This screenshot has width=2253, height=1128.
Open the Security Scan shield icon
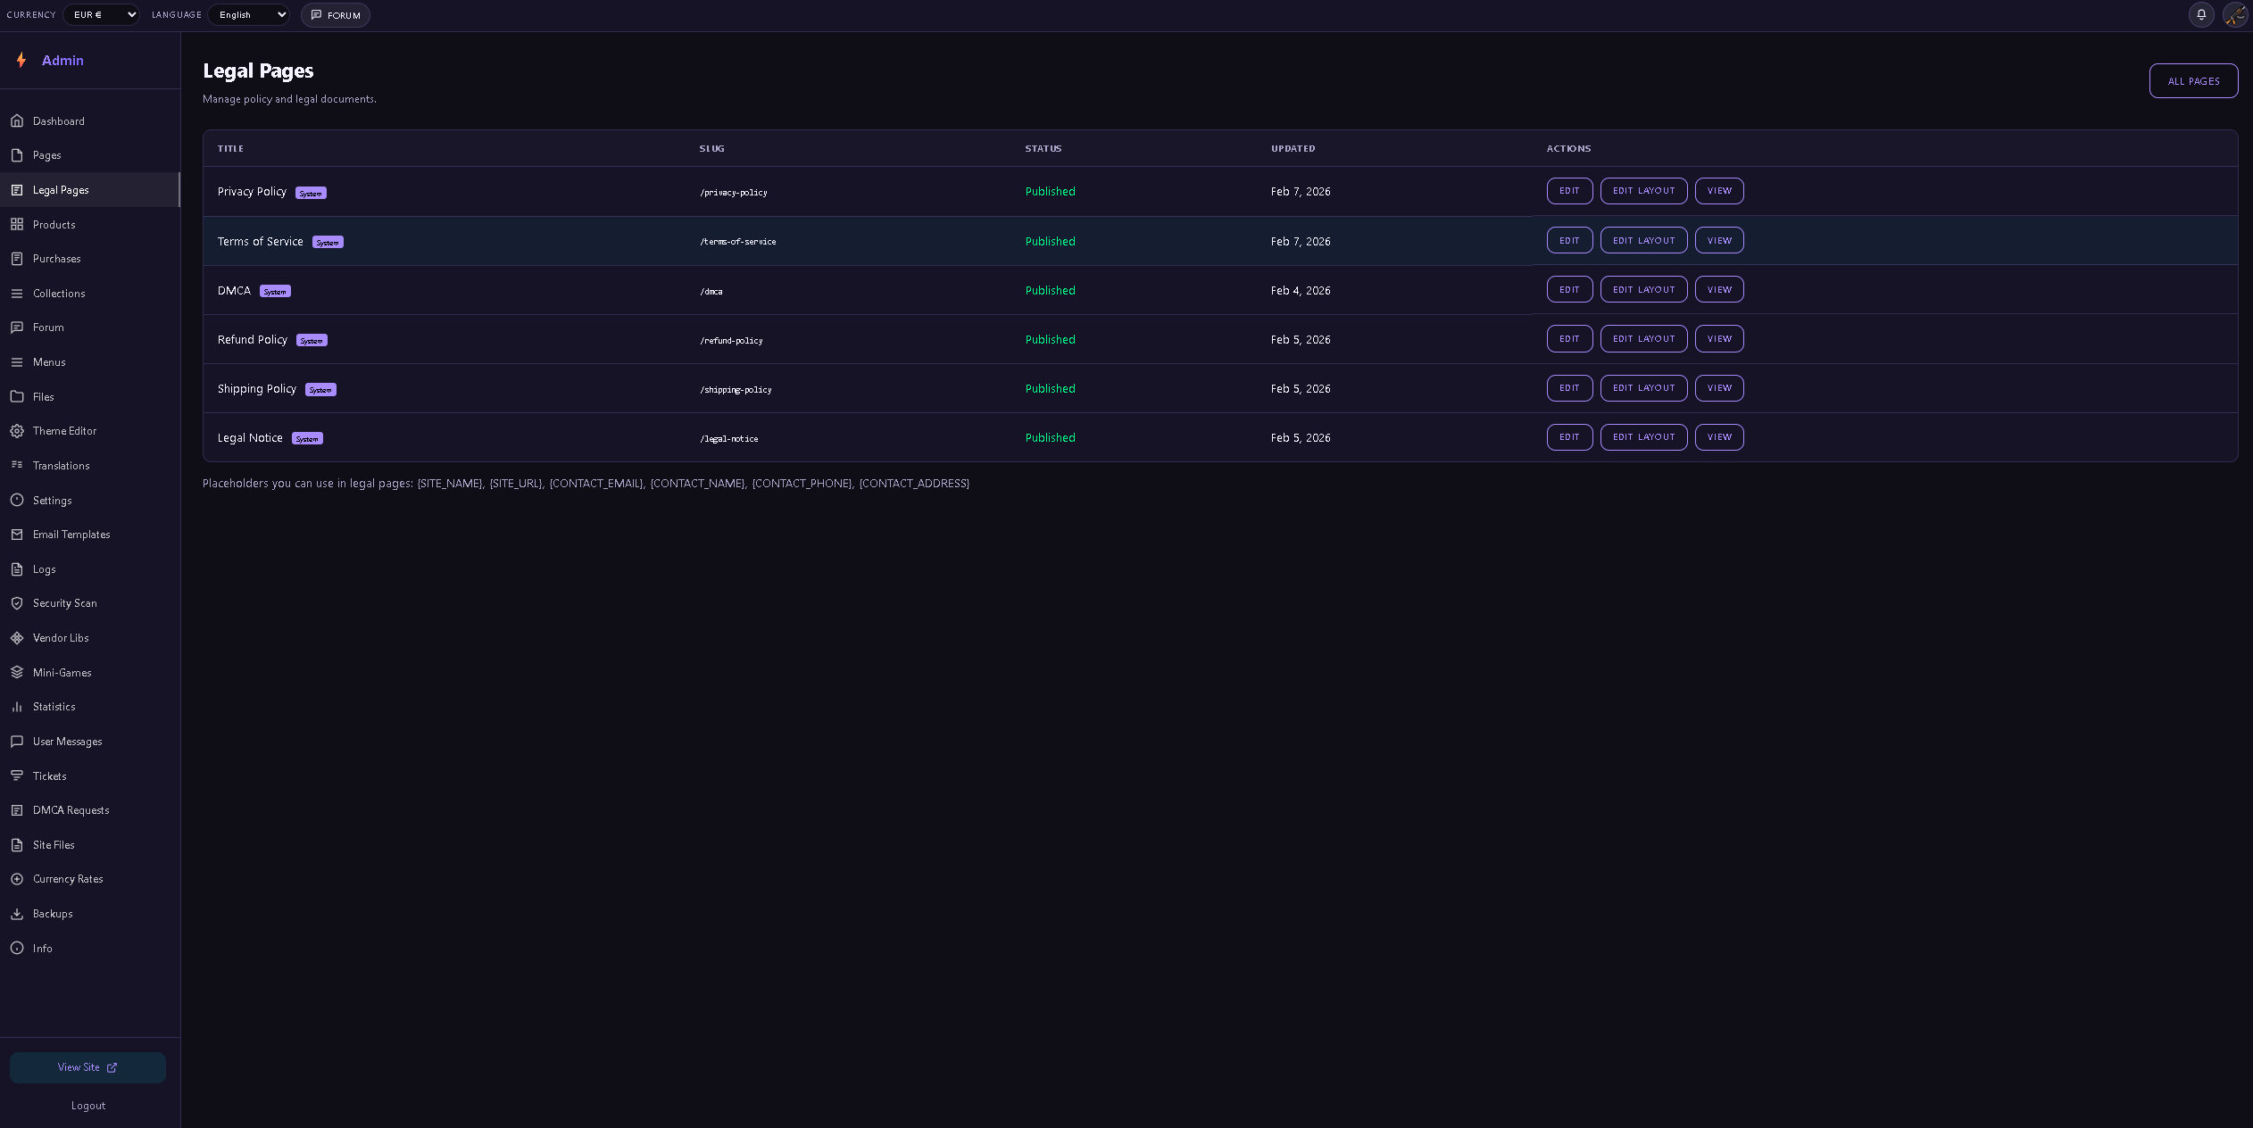[19, 603]
